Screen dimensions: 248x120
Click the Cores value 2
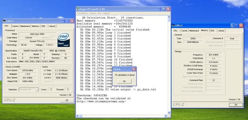point(51,89)
